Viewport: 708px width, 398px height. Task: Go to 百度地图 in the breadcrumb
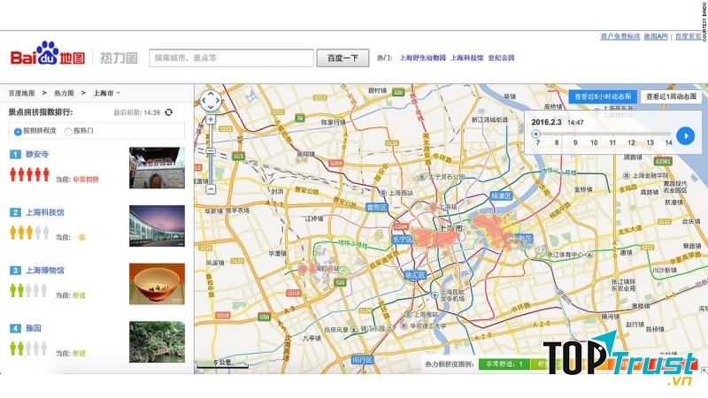coord(21,93)
